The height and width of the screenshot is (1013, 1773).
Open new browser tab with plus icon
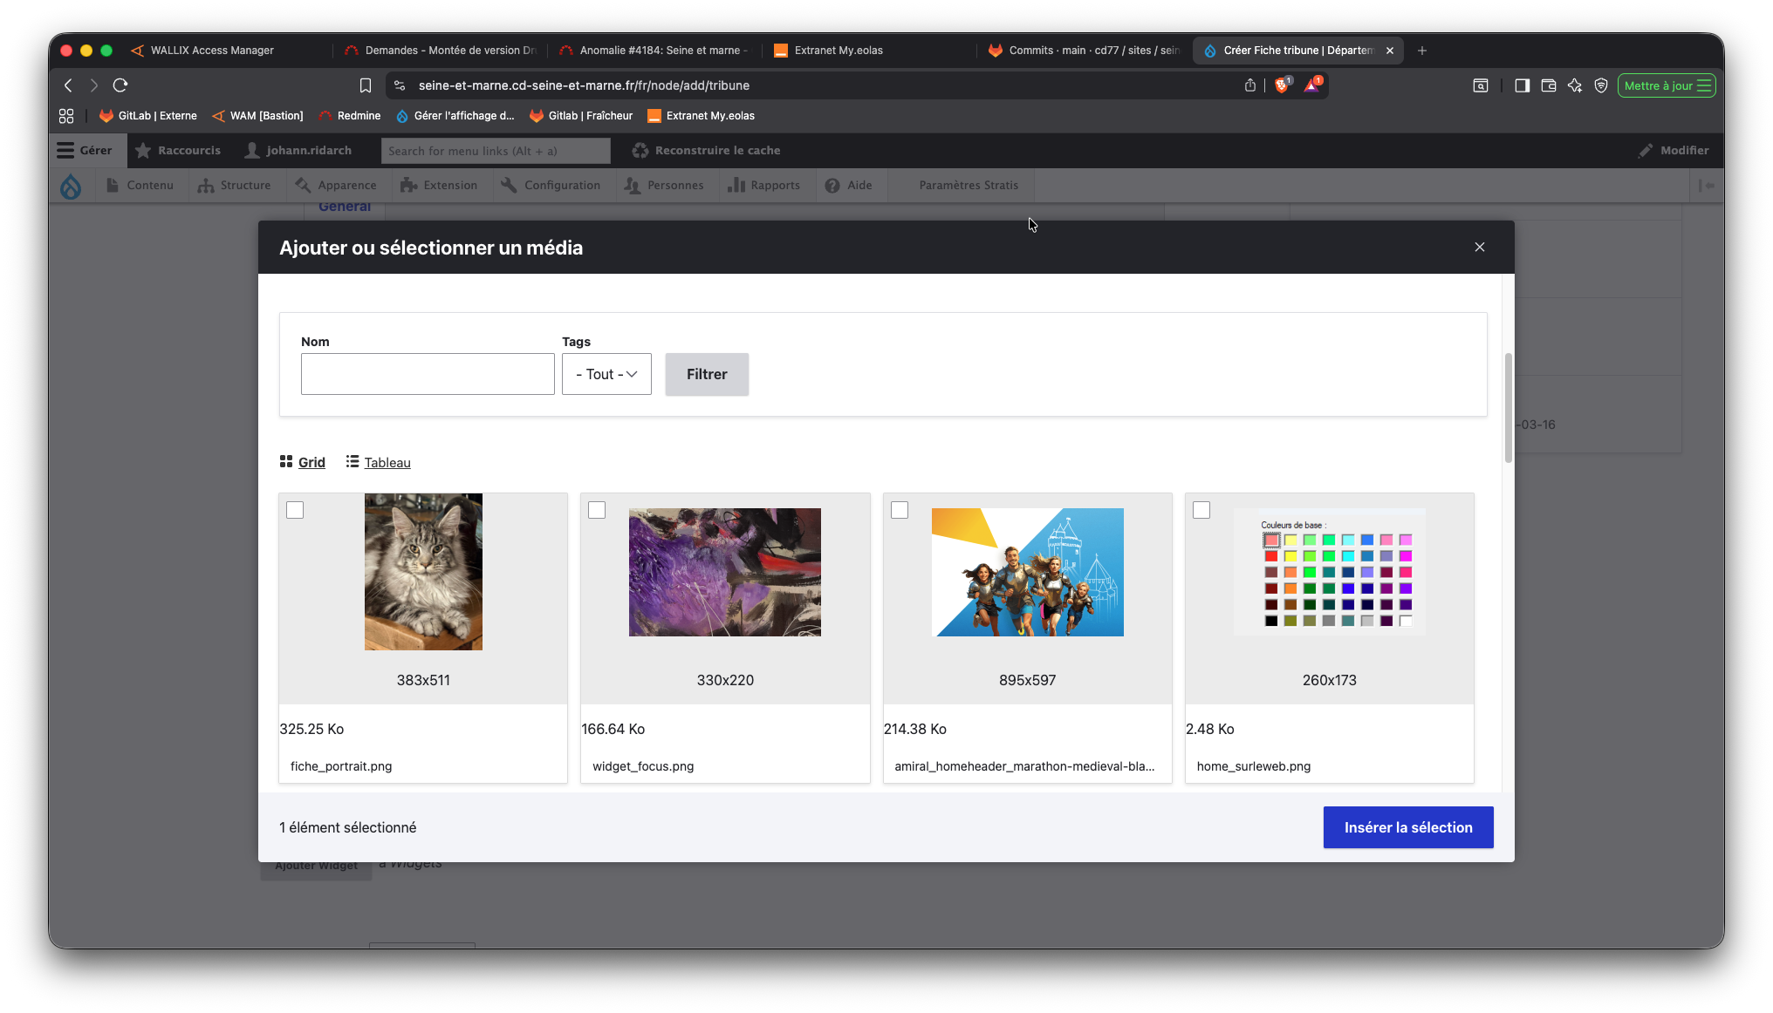click(1422, 51)
